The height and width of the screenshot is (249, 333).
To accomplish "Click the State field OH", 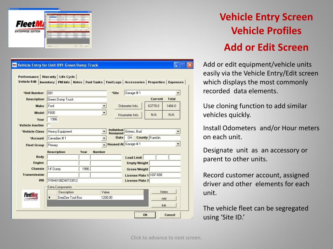I will point(129,137).
